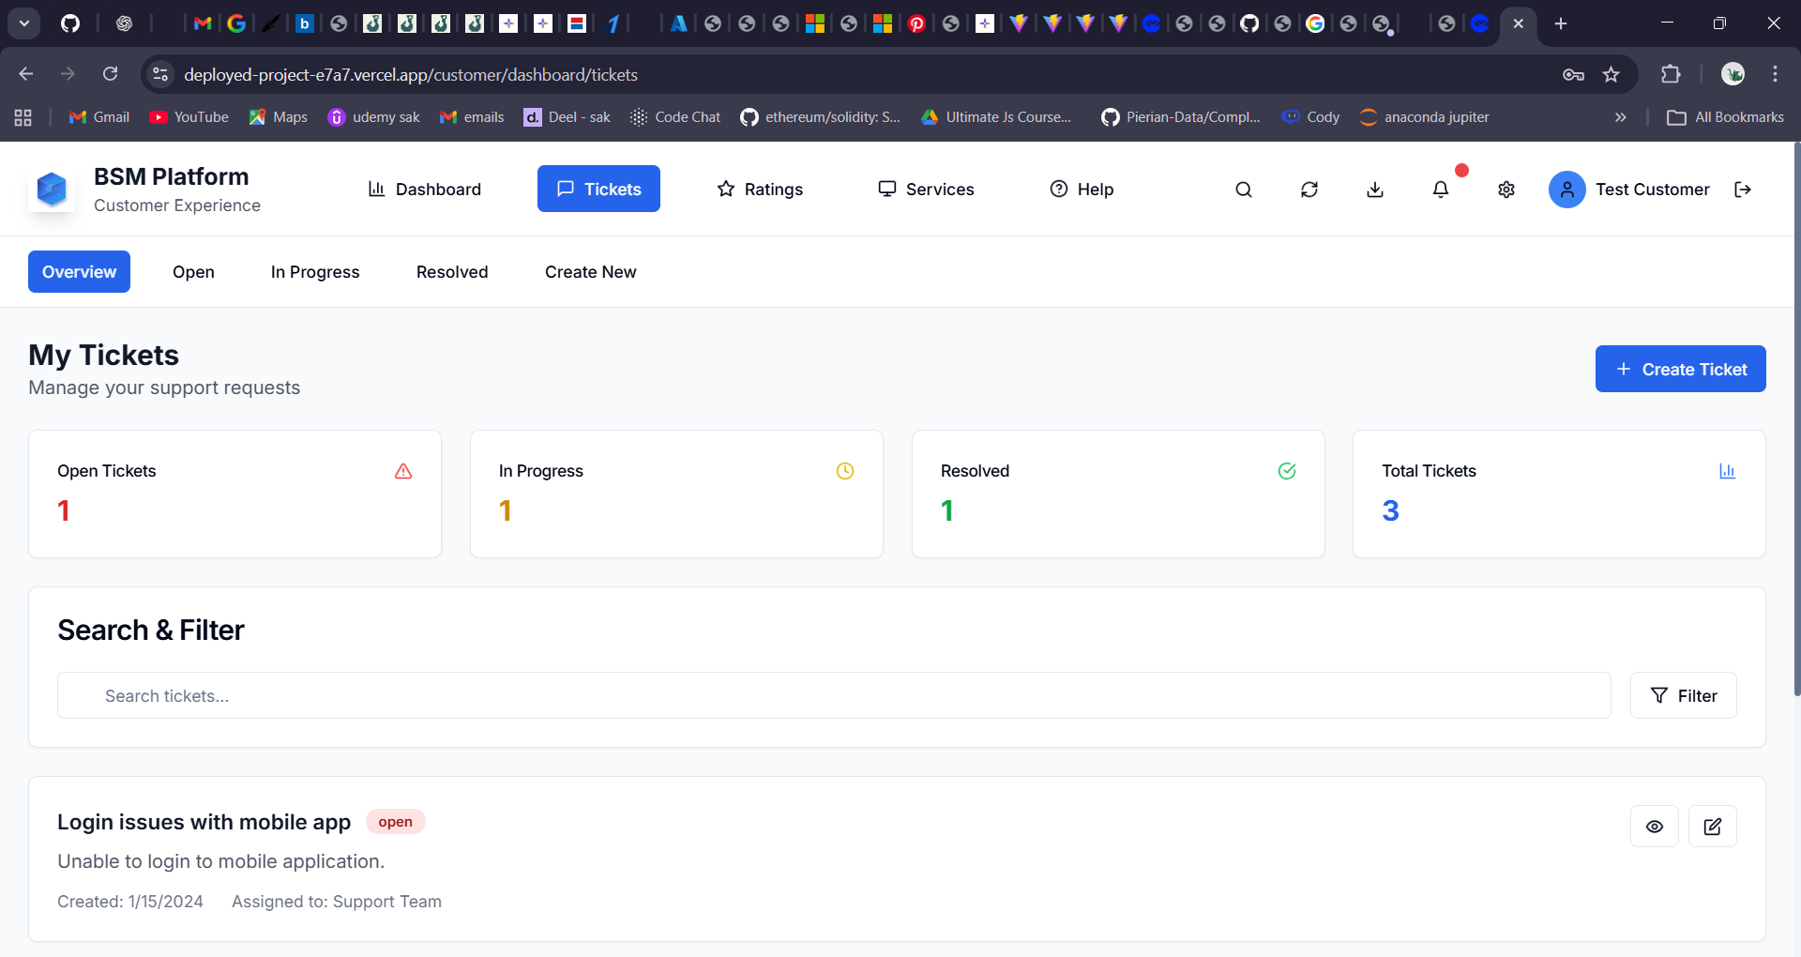
Task: View the Login issues ticket with eye icon
Action: coord(1655,827)
